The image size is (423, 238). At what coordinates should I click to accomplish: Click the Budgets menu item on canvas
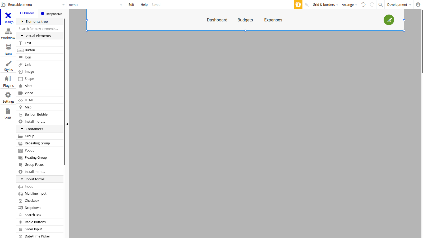point(245,20)
